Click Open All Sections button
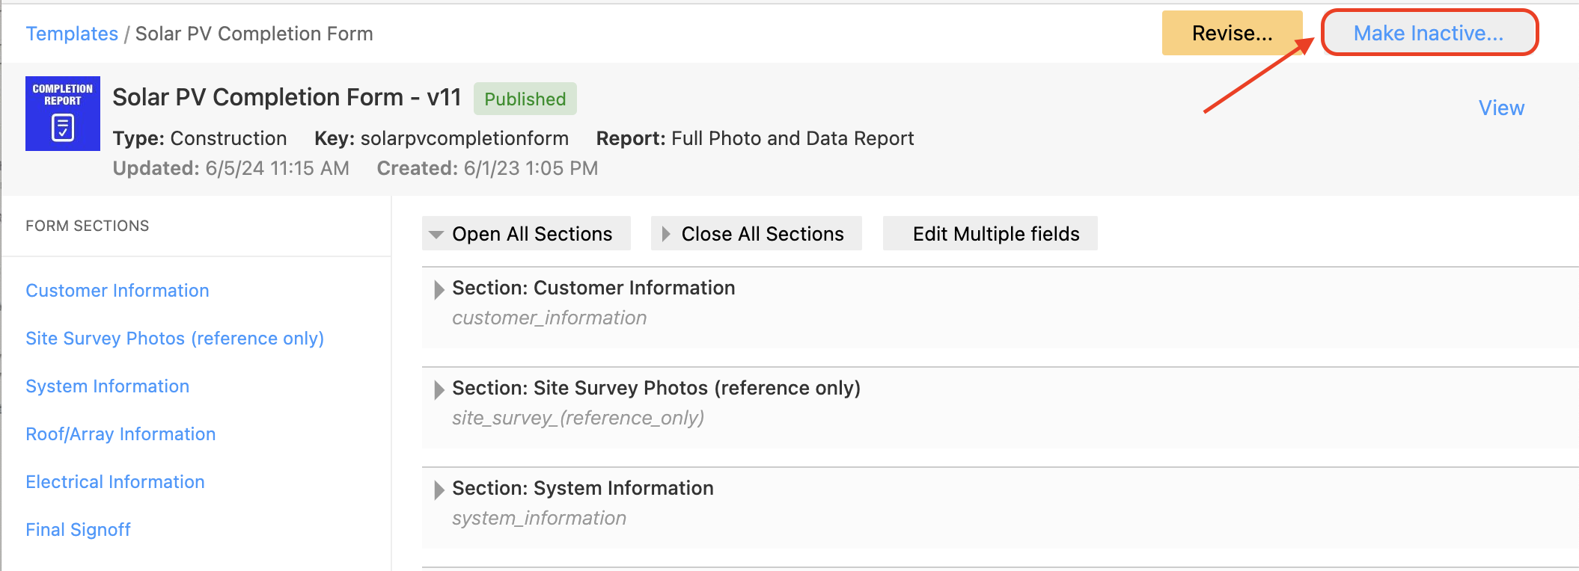1579x571 pixels. click(526, 234)
